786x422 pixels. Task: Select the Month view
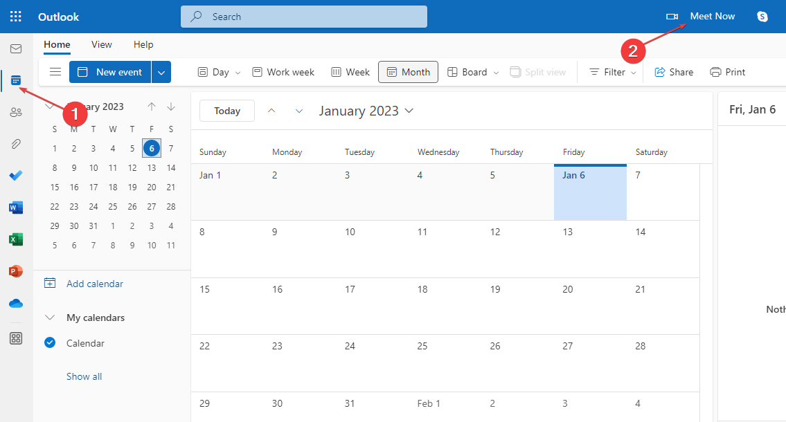408,72
